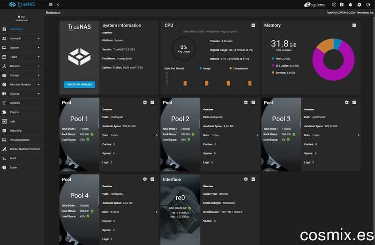Click the copyright text in the header
The height and width of the screenshot is (245, 375).
click(350, 13)
